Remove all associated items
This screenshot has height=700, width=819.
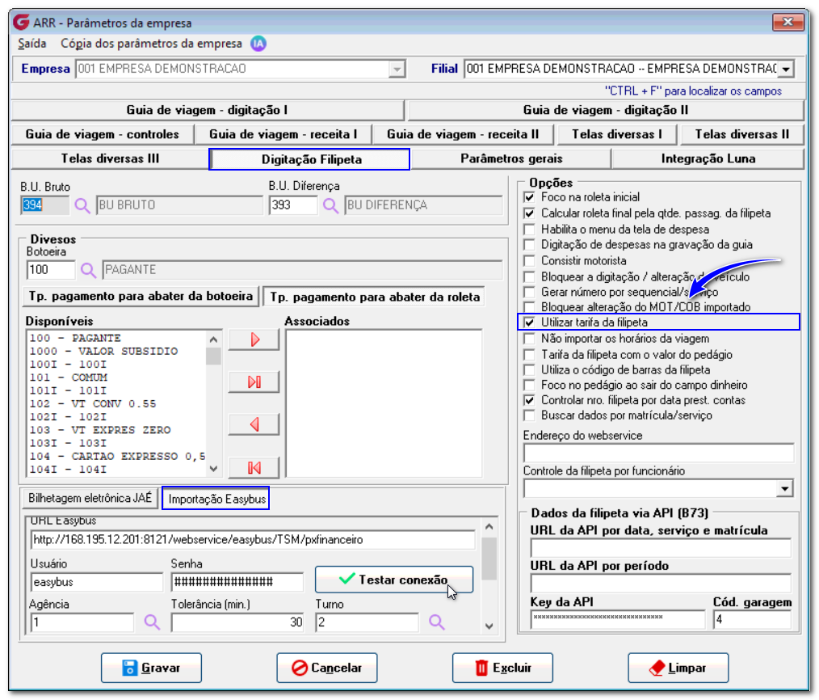pyautogui.click(x=254, y=467)
